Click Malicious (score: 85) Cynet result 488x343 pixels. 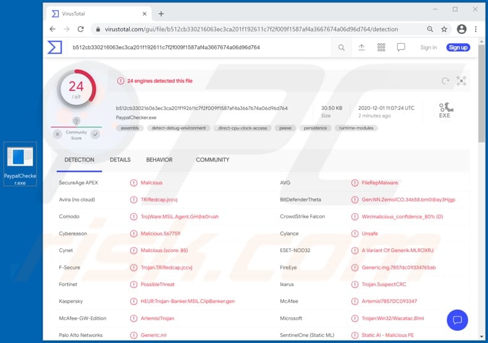point(164,250)
